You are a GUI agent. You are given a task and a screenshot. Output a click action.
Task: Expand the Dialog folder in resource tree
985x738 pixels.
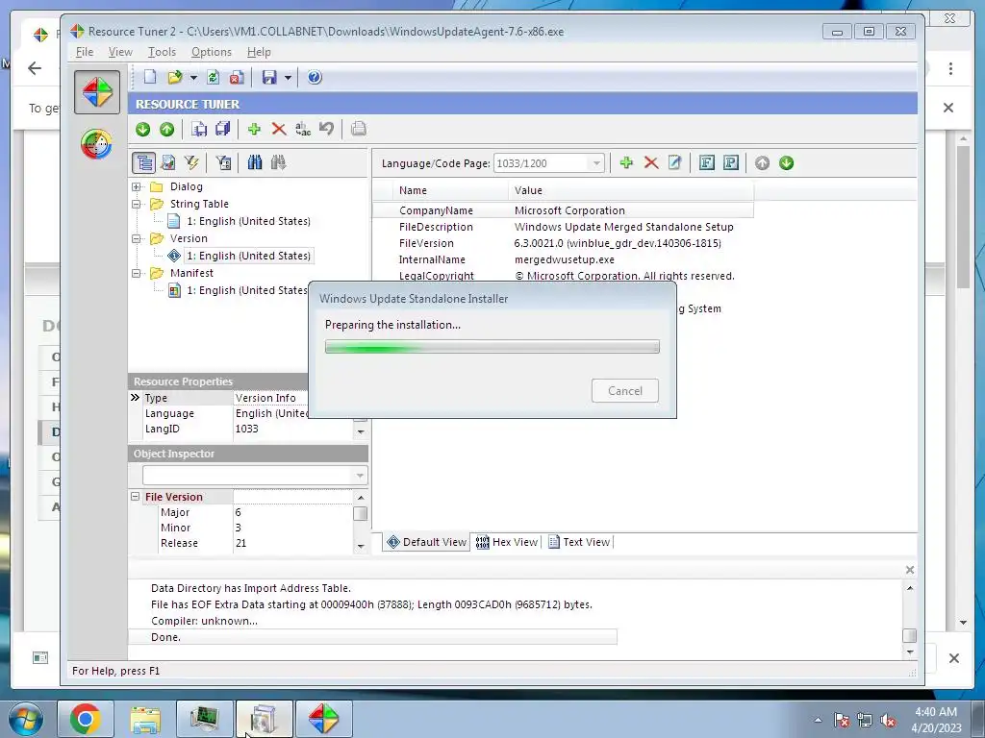(x=137, y=187)
